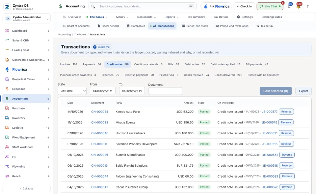The image size is (316, 194).
Task: Filter by Credit note refunds
Action: pyautogui.click(x=148, y=64)
